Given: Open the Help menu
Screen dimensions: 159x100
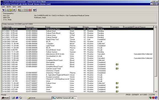Looking at the screenshot, I should click(20, 7).
